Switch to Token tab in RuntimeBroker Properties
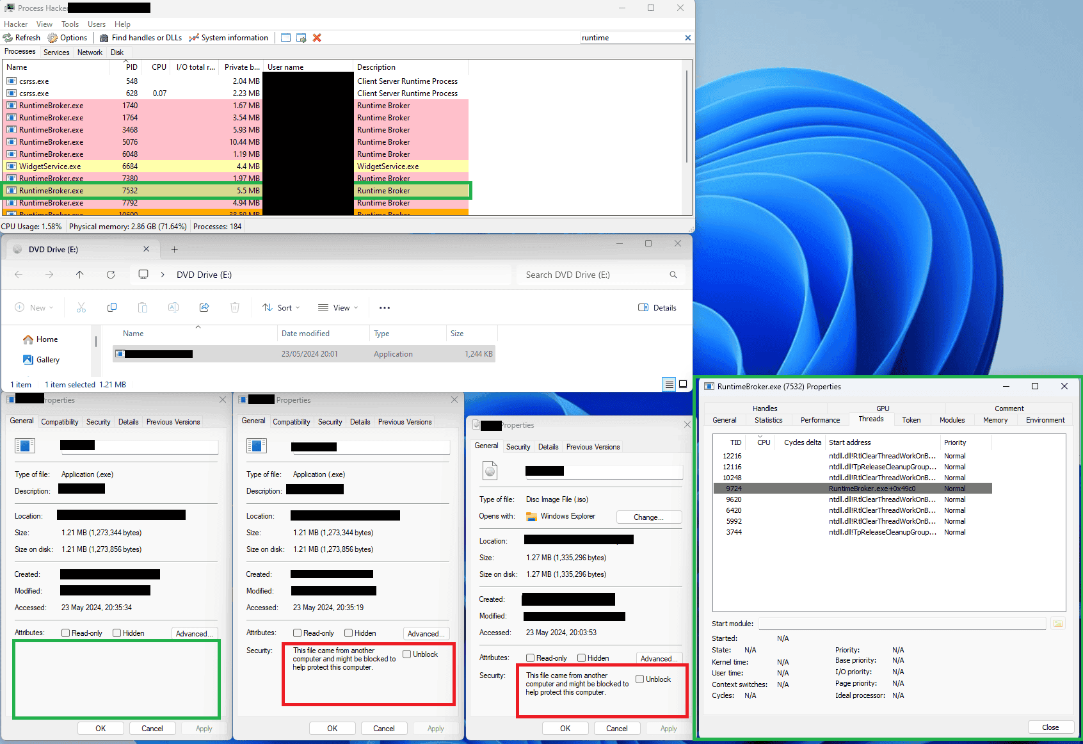Viewport: 1083px width, 744px height. point(911,420)
